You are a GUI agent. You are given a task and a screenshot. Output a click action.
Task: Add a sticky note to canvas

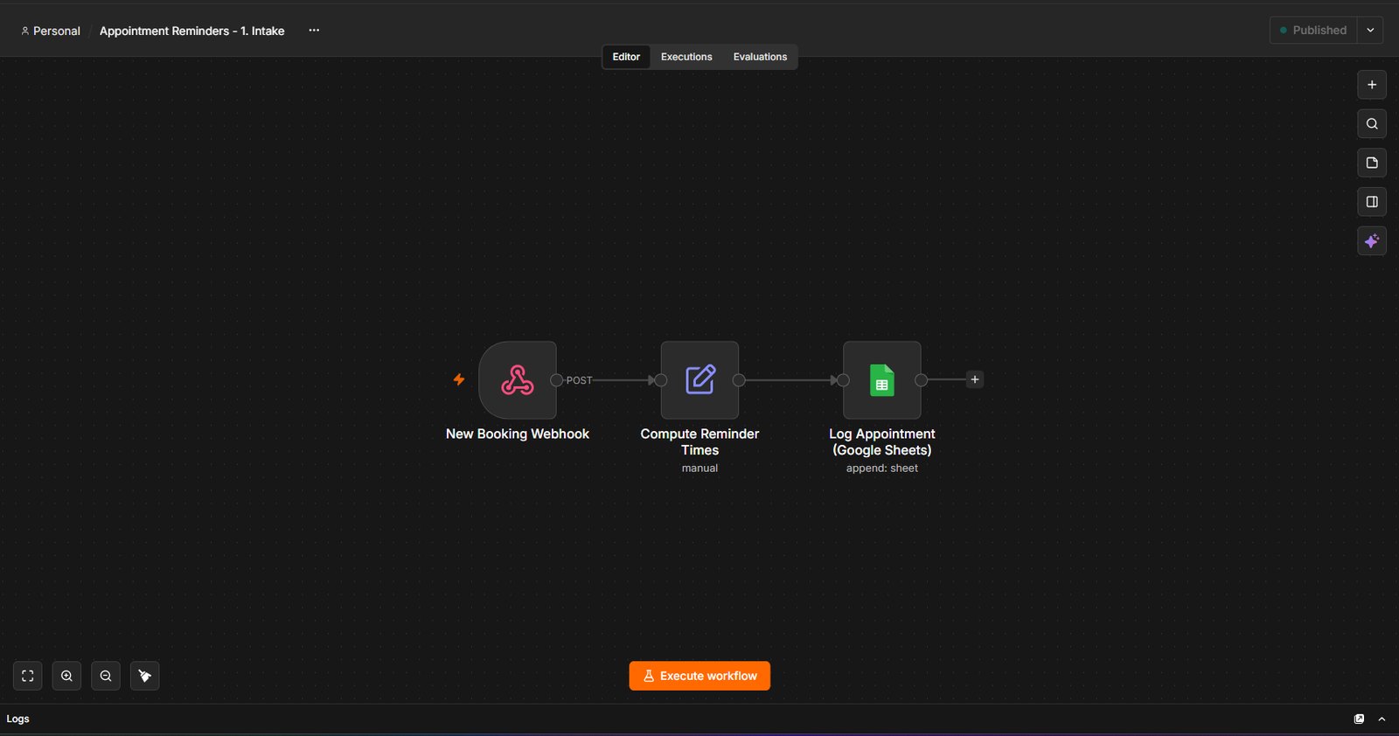(x=1372, y=163)
